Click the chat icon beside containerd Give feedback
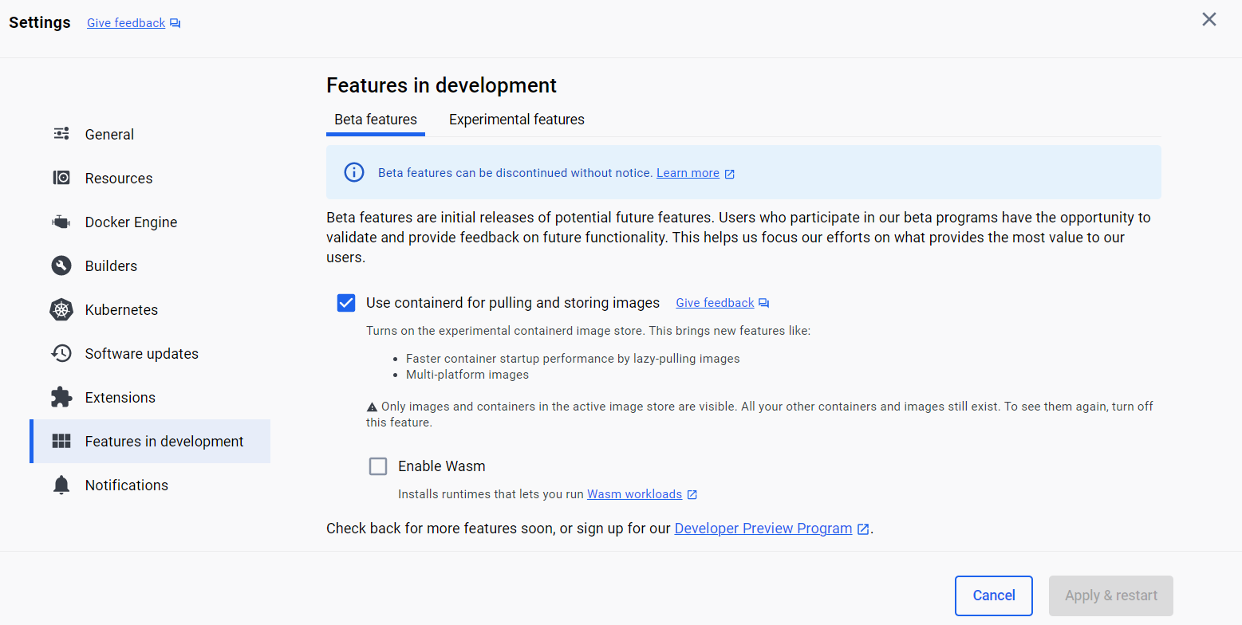 pyautogui.click(x=763, y=303)
